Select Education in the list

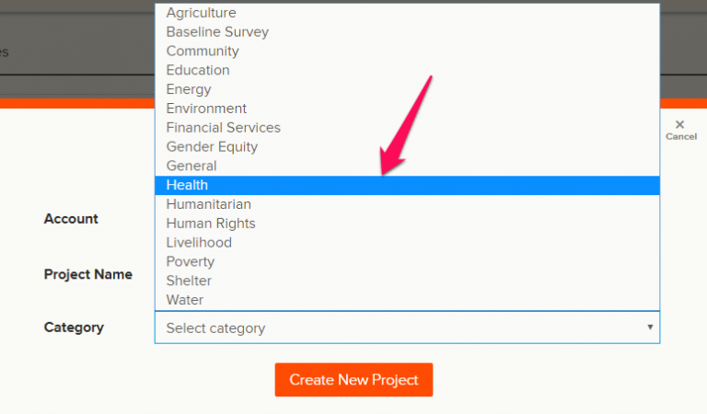[x=198, y=71]
